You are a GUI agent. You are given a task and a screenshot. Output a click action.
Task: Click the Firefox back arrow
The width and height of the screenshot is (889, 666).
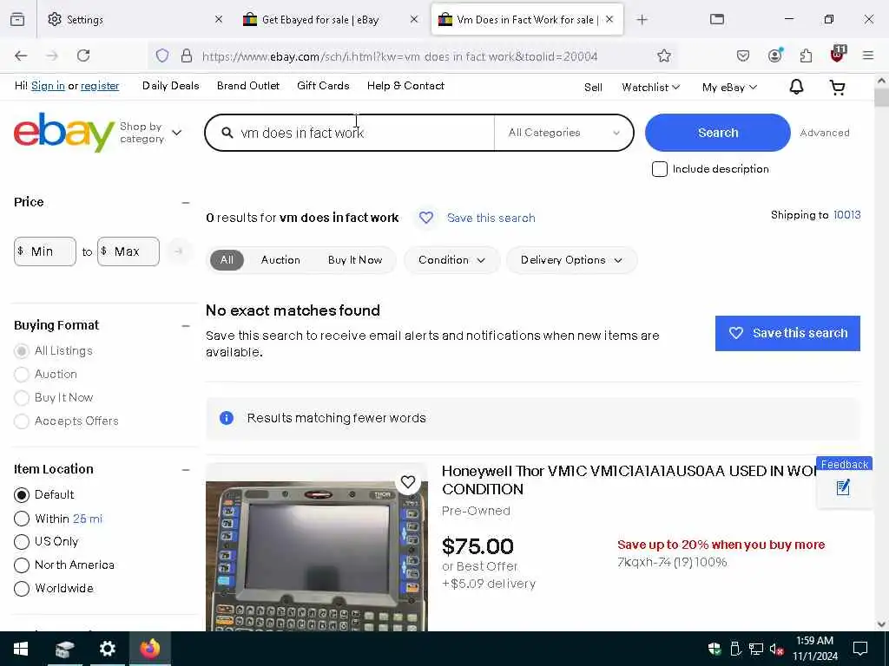[x=21, y=55]
